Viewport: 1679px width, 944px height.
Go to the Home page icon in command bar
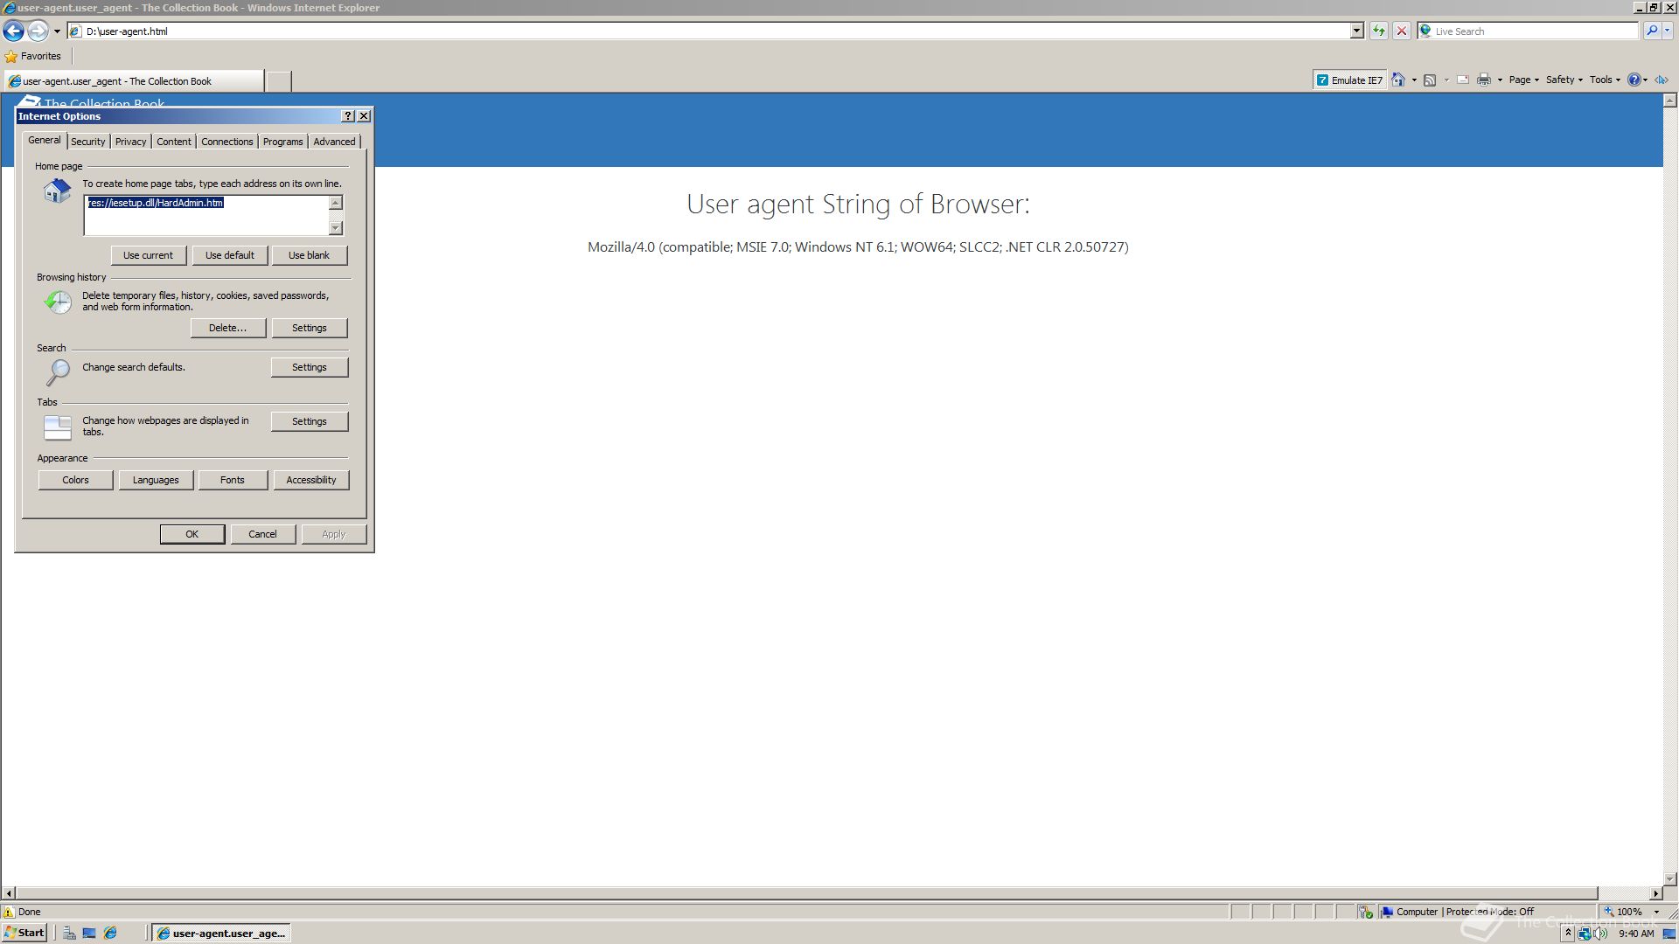tap(1398, 80)
